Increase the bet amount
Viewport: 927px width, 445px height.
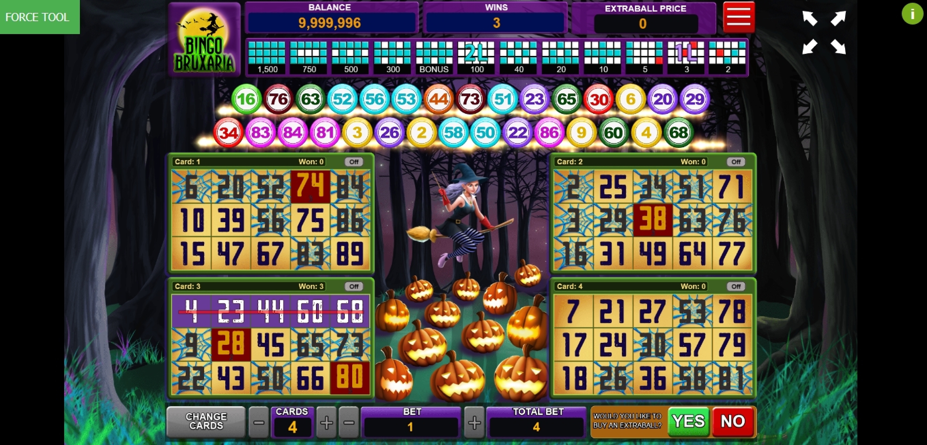[474, 423]
